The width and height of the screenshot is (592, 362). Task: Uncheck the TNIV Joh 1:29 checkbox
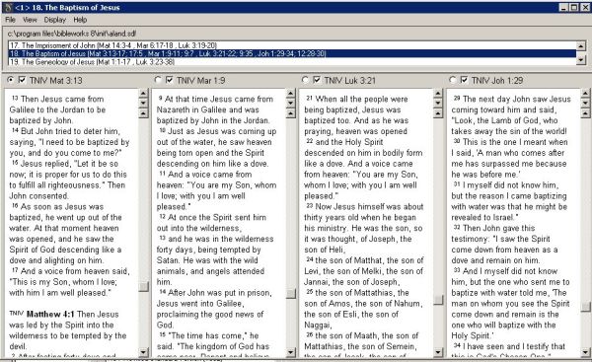tap(464, 80)
